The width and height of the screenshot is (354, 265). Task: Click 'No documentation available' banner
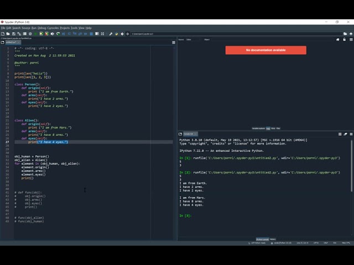pos(266,50)
